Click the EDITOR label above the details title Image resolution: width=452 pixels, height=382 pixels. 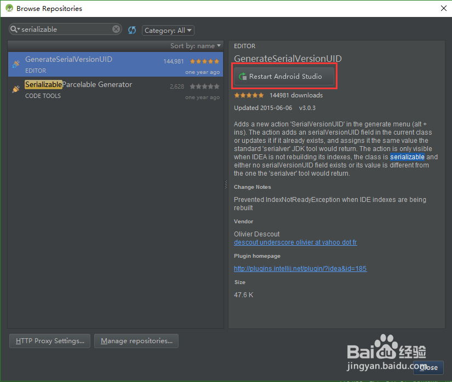point(244,46)
